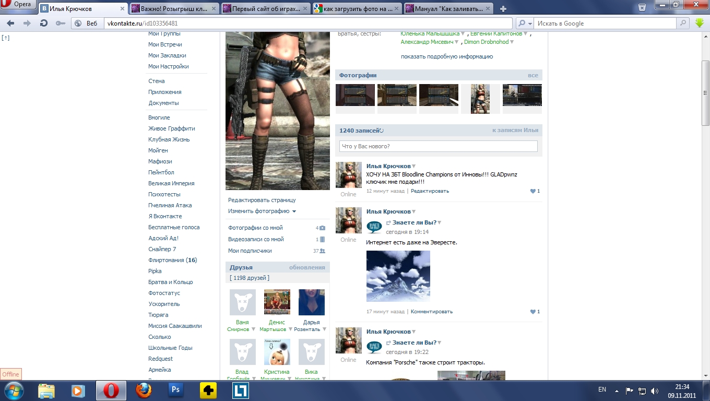Click the password wand key icon
This screenshot has height=401, width=710.
click(61, 23)
